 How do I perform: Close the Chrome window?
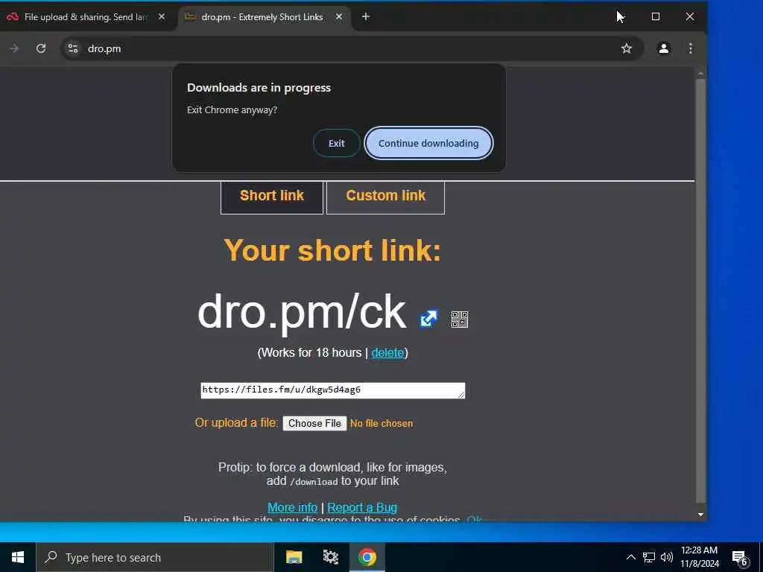689,17
